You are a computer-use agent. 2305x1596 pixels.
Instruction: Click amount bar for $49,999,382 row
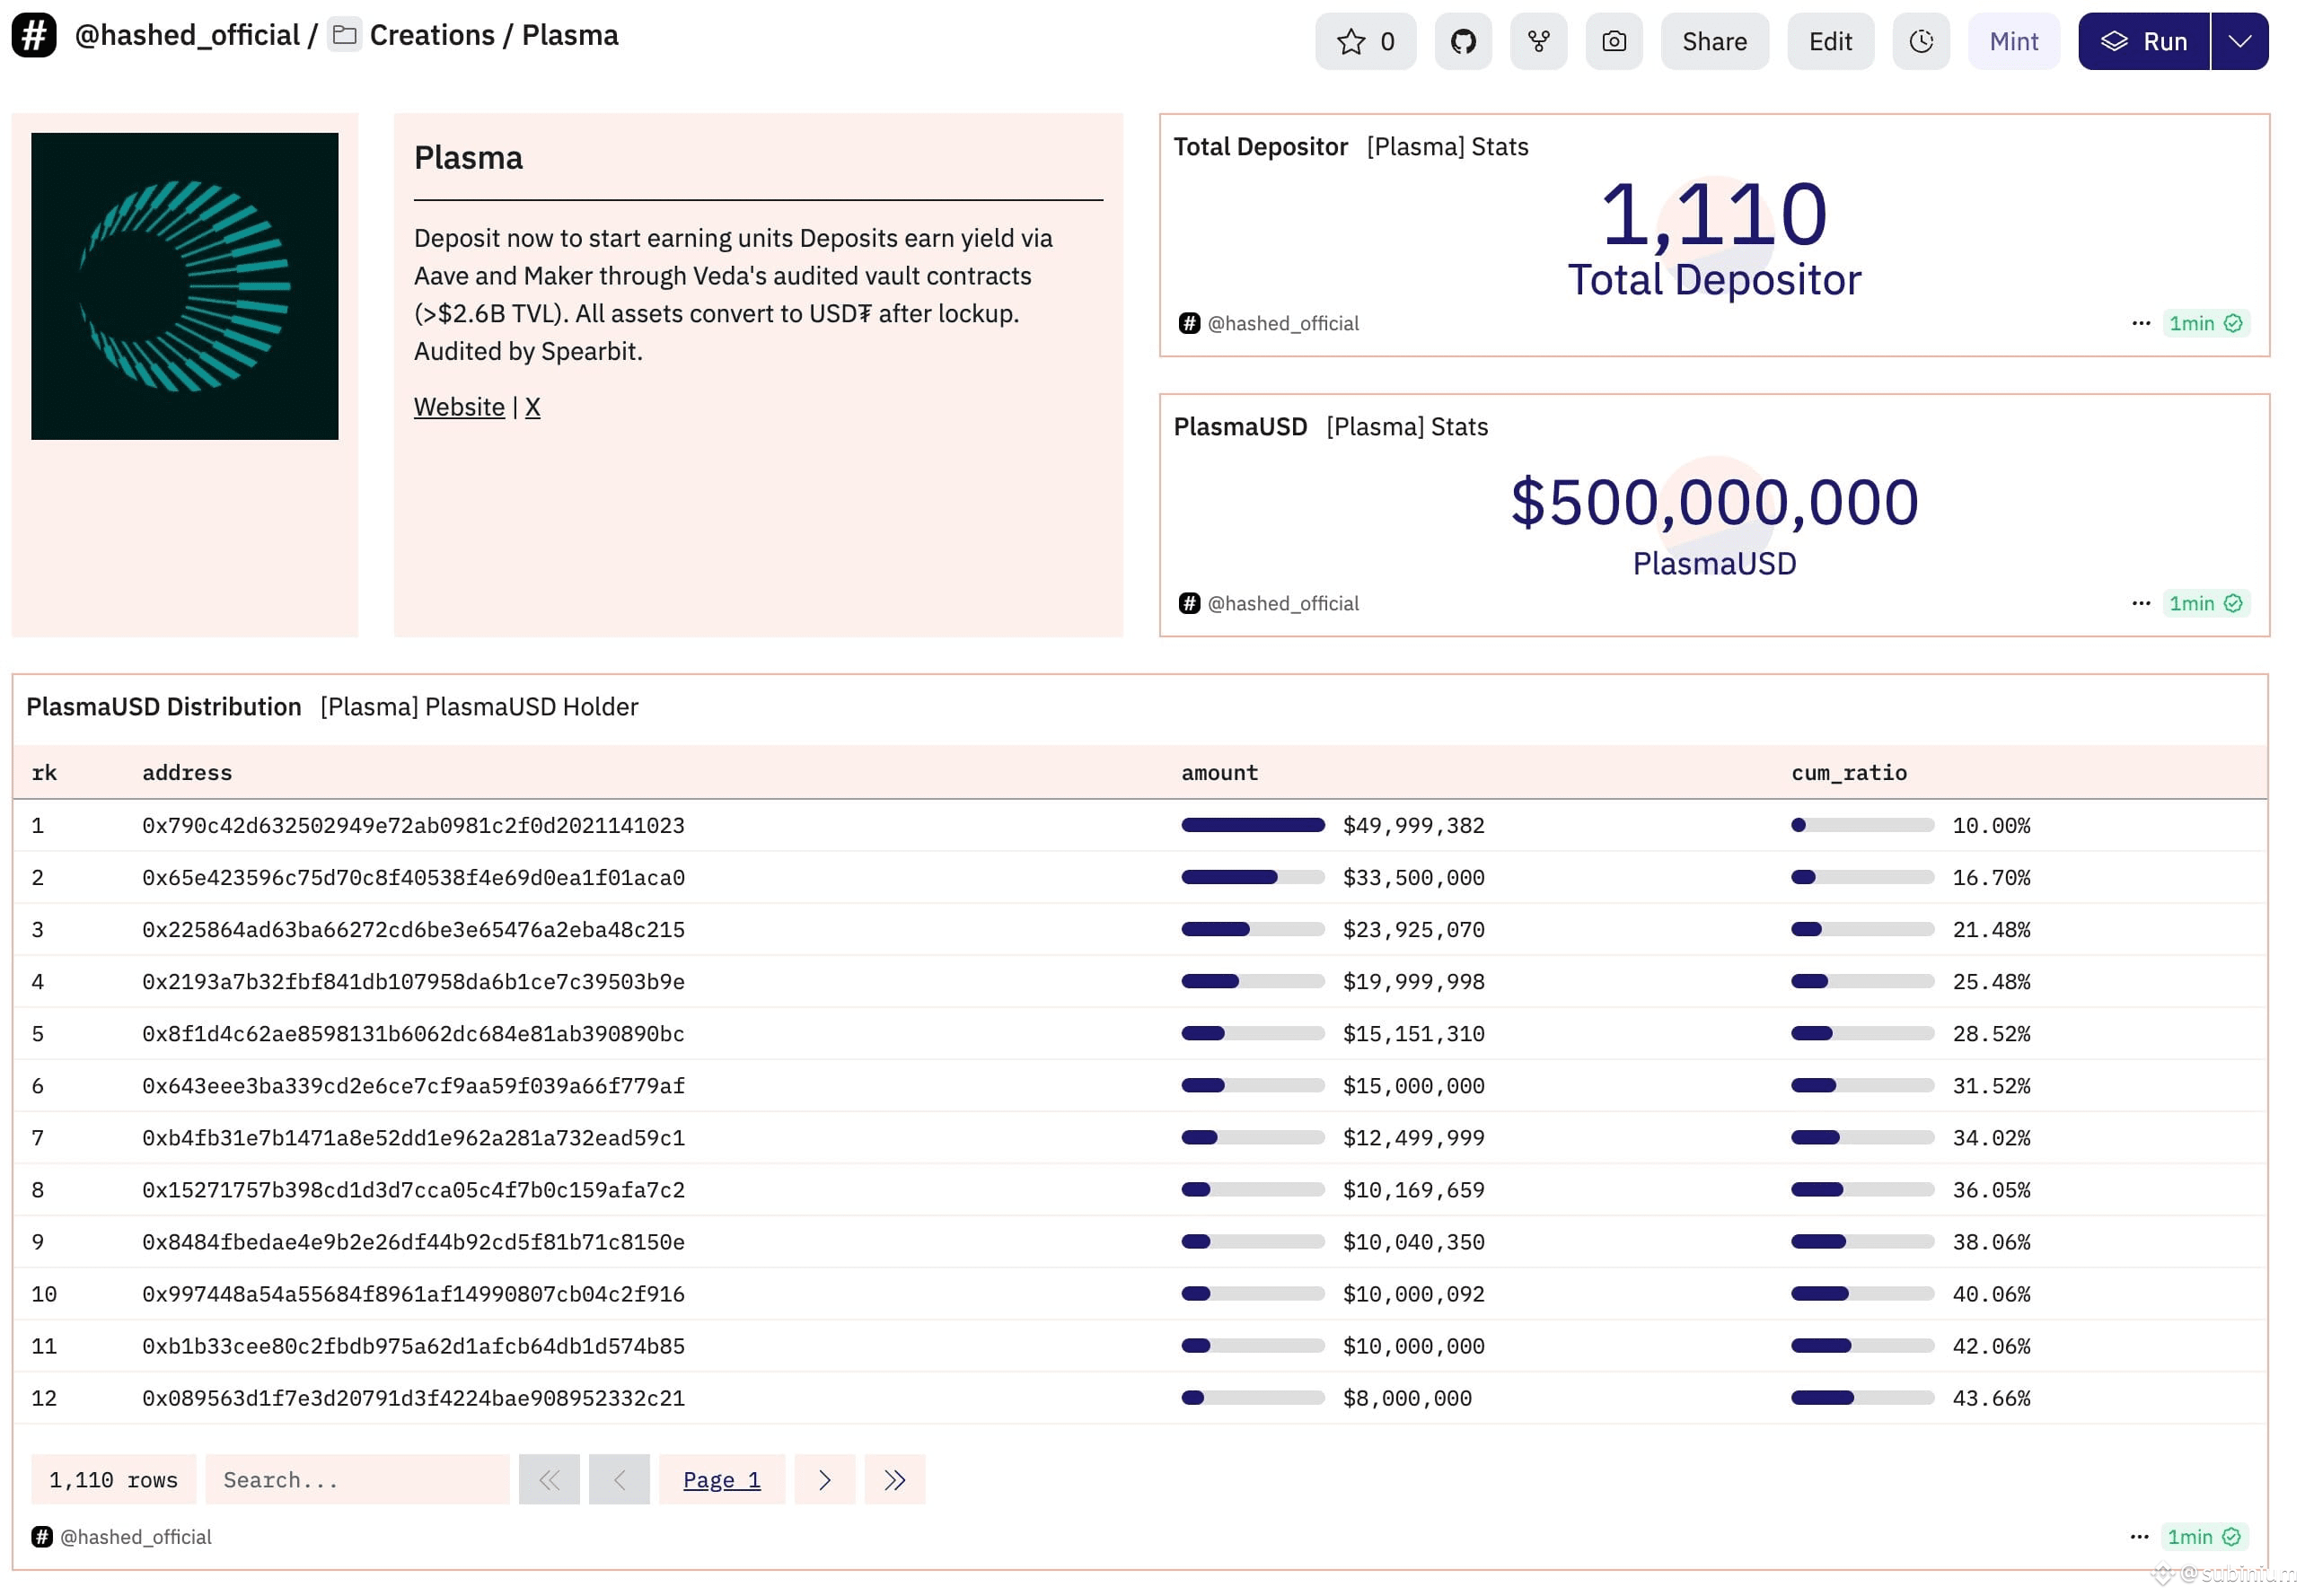point(1253,825)
